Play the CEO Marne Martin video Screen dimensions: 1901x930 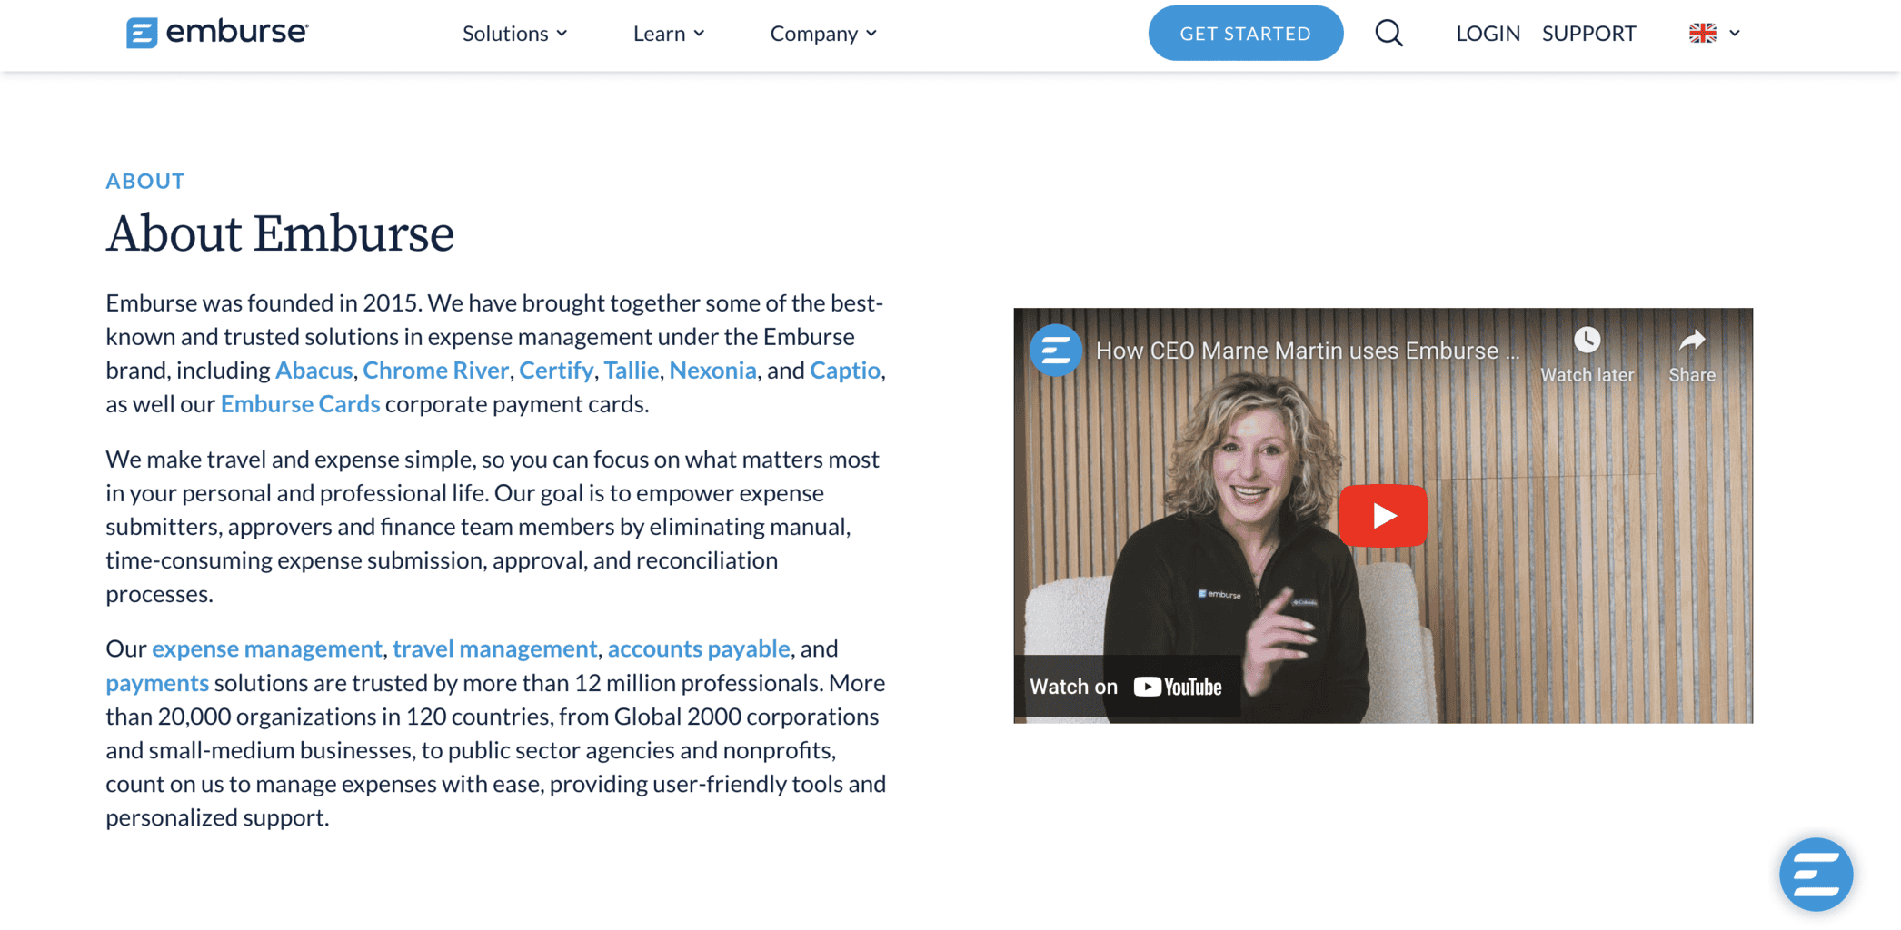(1382, 515)
